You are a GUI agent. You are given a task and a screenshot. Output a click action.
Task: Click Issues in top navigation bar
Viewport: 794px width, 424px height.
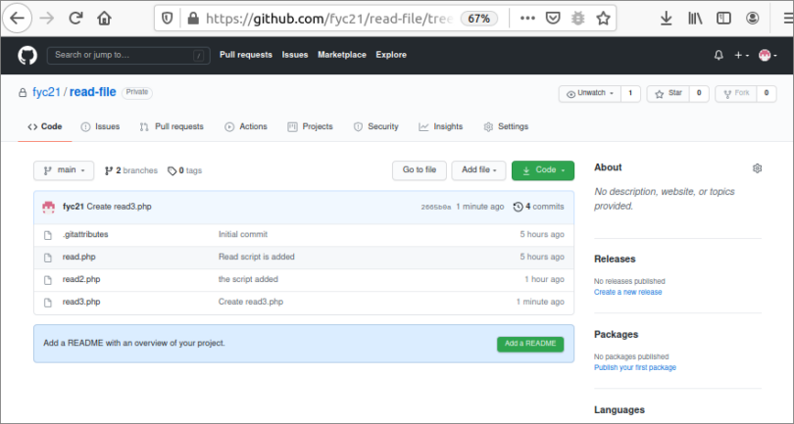295,55
